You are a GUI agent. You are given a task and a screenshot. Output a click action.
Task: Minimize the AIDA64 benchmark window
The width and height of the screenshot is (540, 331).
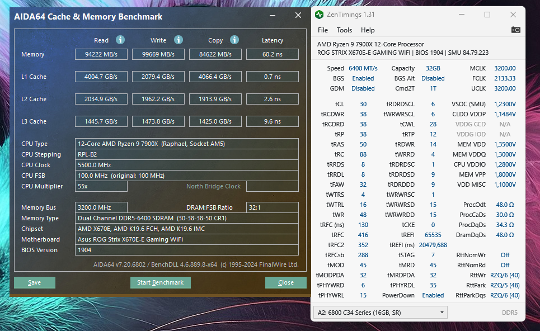point(273,16)
